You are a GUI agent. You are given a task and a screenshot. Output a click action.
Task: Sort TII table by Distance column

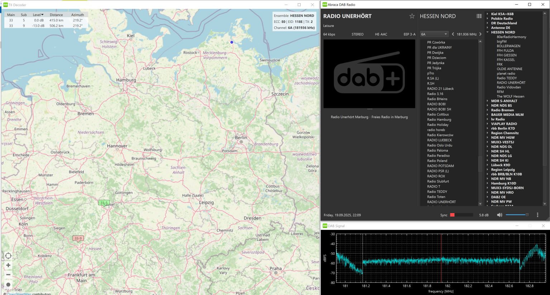coord(56,15)
